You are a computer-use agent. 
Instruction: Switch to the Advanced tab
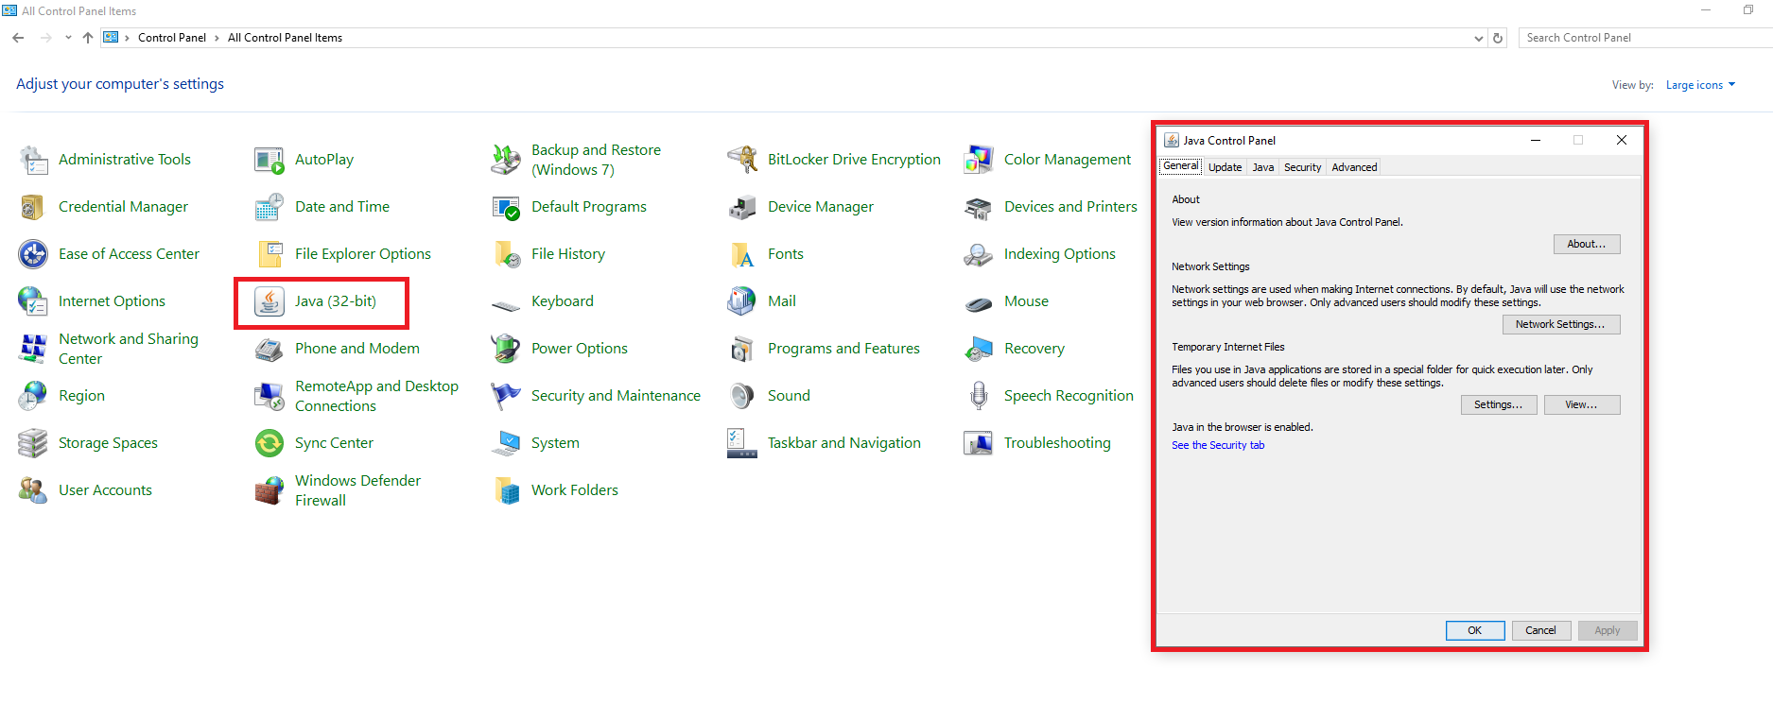tap(1354, 167)
